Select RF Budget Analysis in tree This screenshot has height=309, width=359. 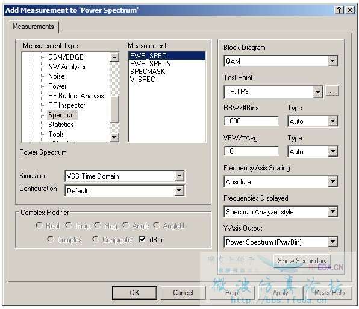[x=76, y=96]
